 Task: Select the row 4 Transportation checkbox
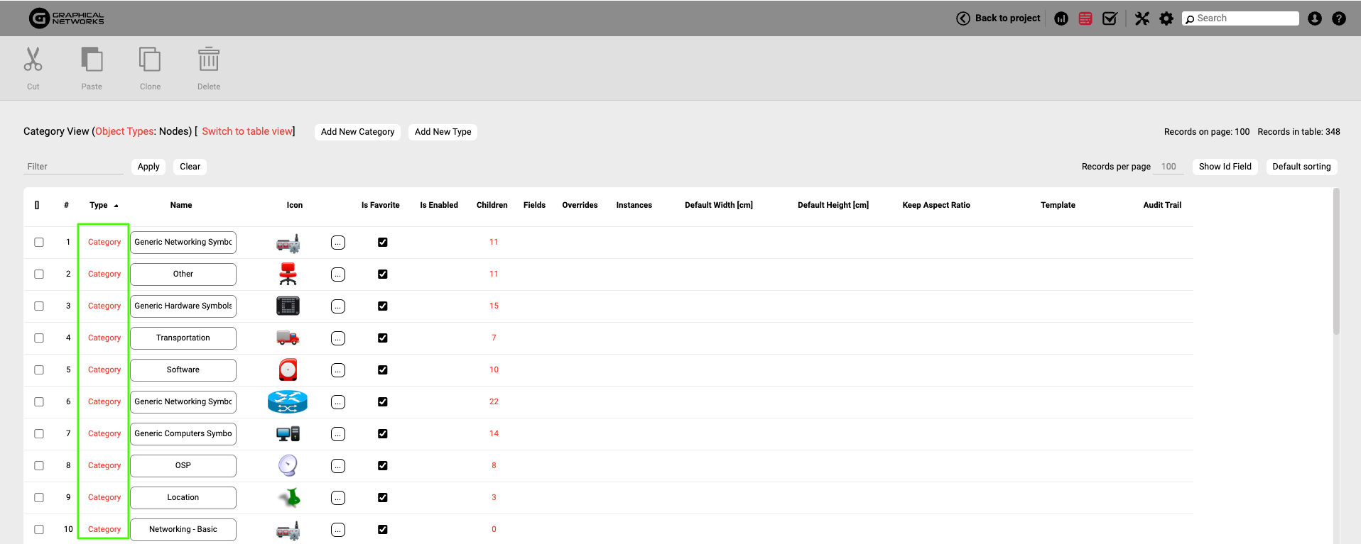[39, 338]
